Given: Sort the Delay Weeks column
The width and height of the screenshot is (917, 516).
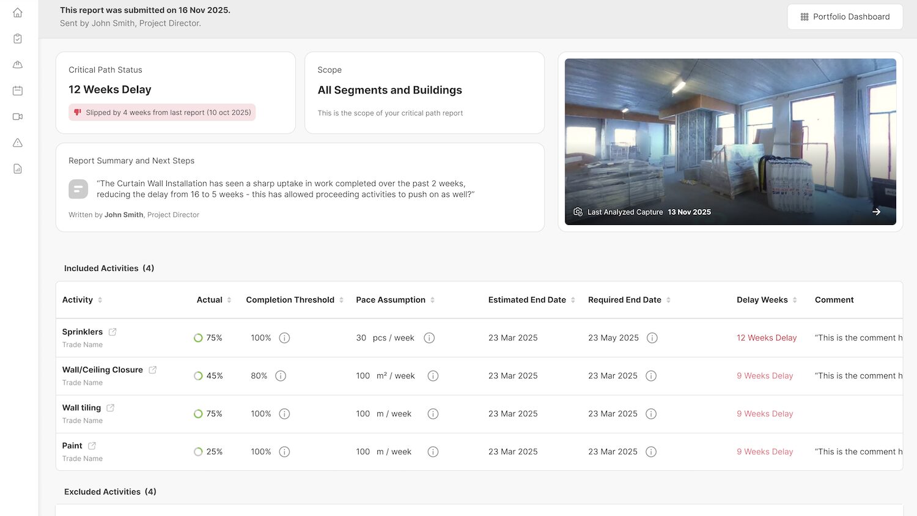Looking at the screenshot, I should pyautogui.click(x=795, y=300).
